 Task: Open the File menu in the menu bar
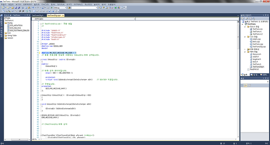click(x=3, y=4)
